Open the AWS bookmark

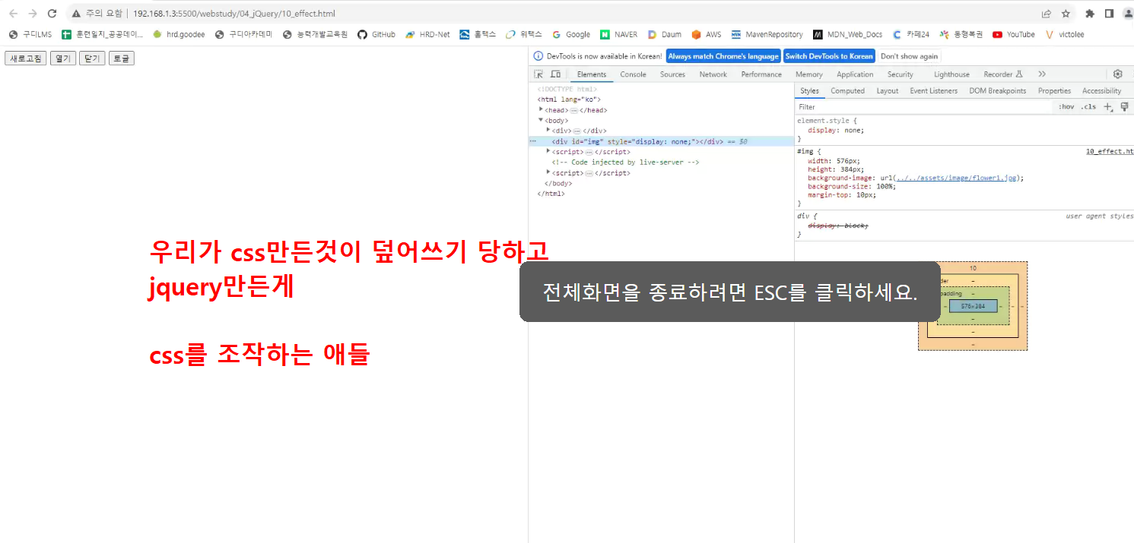tap(707, 34)
